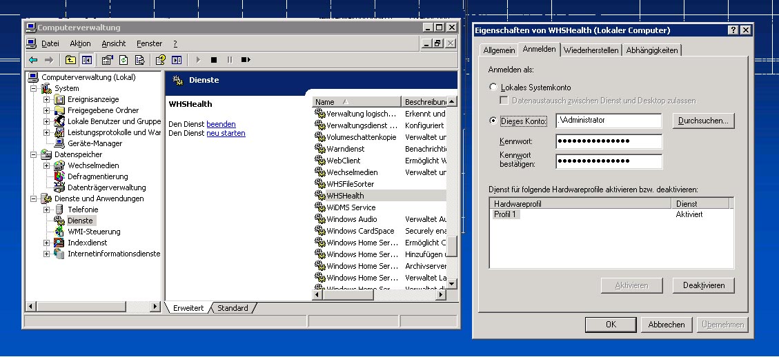Screen dimensions: 779x357
Task: Select Lokale Benutzer und Gruppen node
Action: click(x=114, y=121)
